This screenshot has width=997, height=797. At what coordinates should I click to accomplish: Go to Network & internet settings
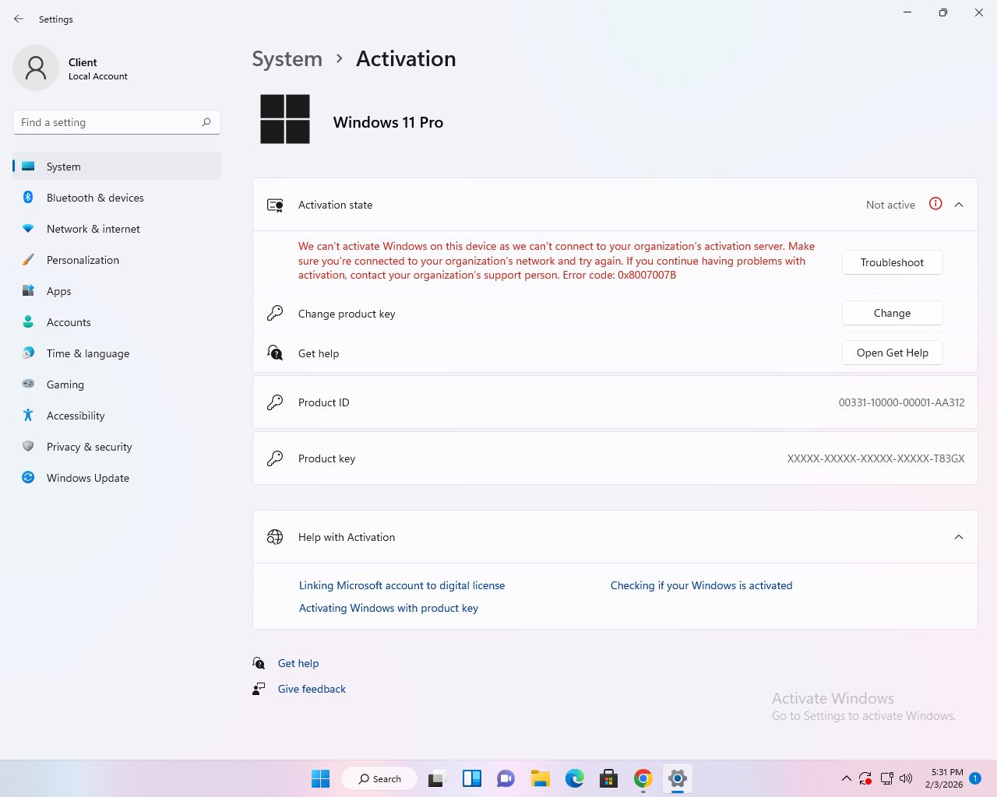click(x=117, y=229)
